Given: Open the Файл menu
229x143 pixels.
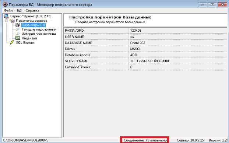Looking at the screenshot, I should point(8,11).
